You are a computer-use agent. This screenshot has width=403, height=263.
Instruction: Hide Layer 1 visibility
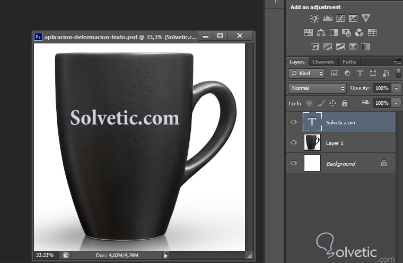(294, 142)
